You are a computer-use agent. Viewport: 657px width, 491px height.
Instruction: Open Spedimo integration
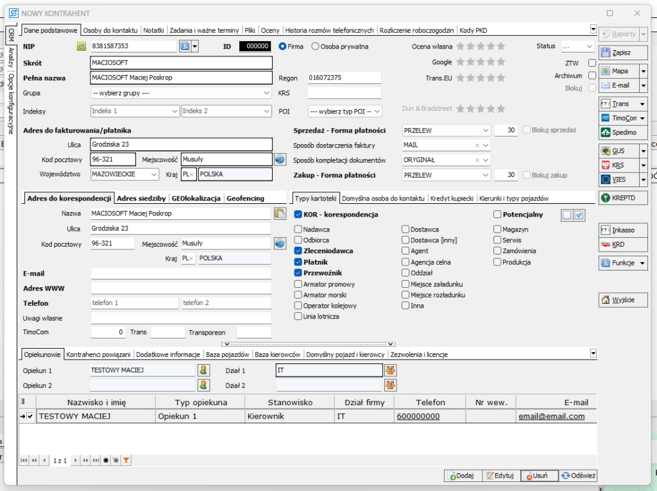[622, 133]
